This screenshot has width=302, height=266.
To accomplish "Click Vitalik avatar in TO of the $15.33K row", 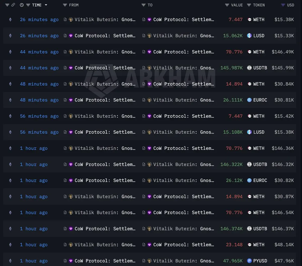I will 149,36.
